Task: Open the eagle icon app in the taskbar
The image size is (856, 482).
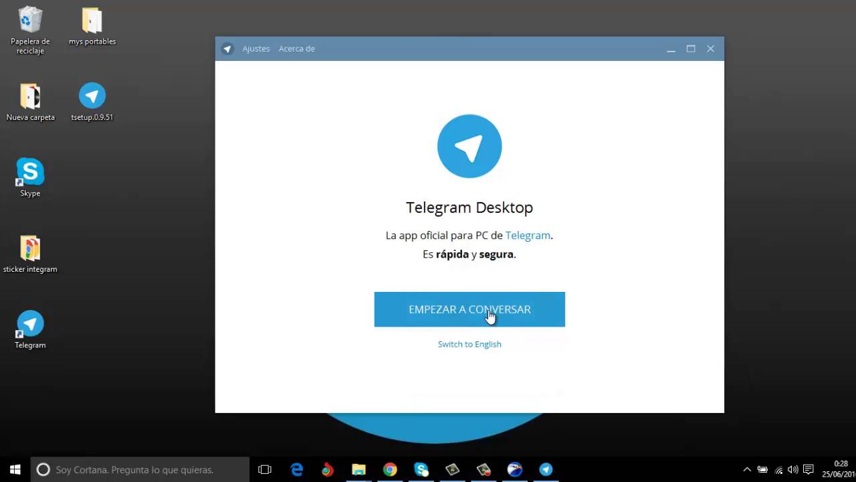Action: point(515,469)
